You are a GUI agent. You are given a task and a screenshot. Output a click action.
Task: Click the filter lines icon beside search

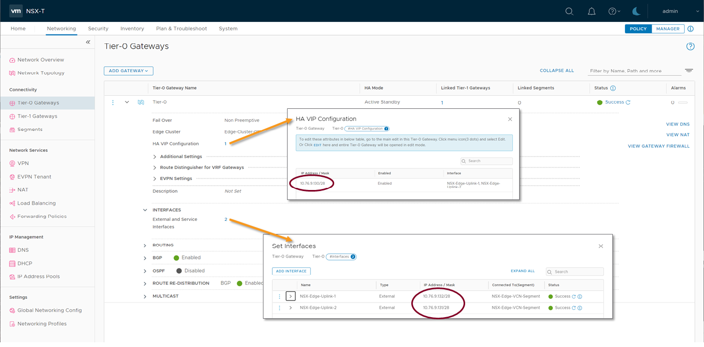tap(689, 71)
